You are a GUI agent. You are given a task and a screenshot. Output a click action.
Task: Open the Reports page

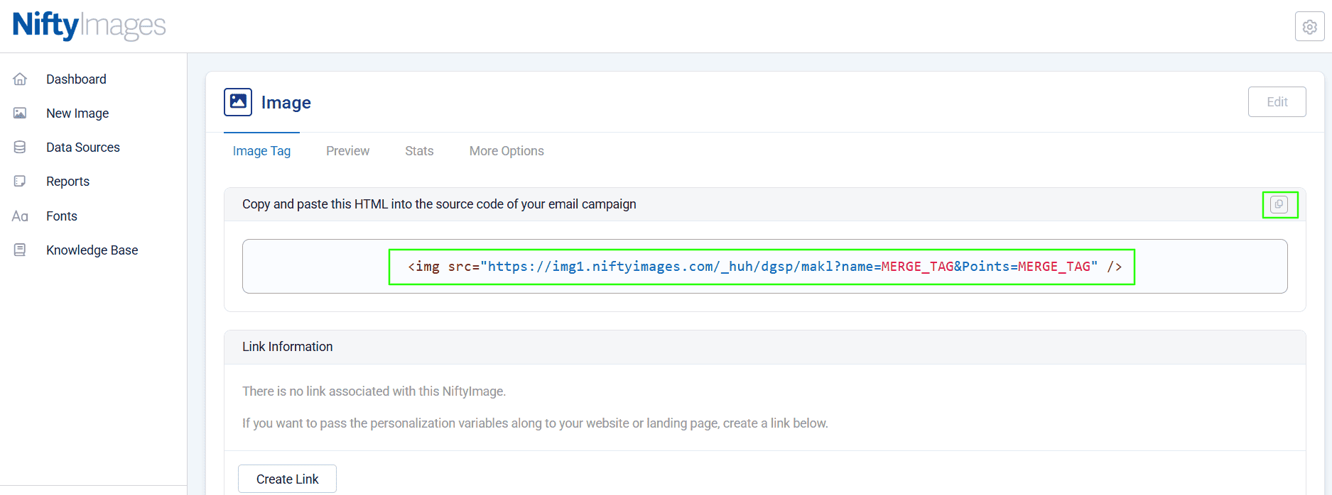[x=67, y=182]
